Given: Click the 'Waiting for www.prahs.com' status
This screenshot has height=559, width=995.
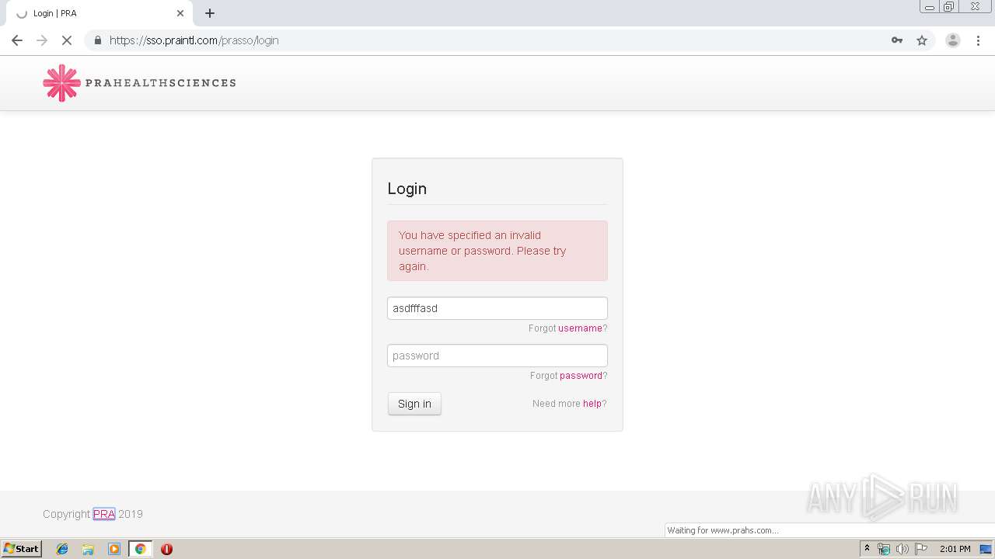Looking at the screenshot, I should coord(721,530).
